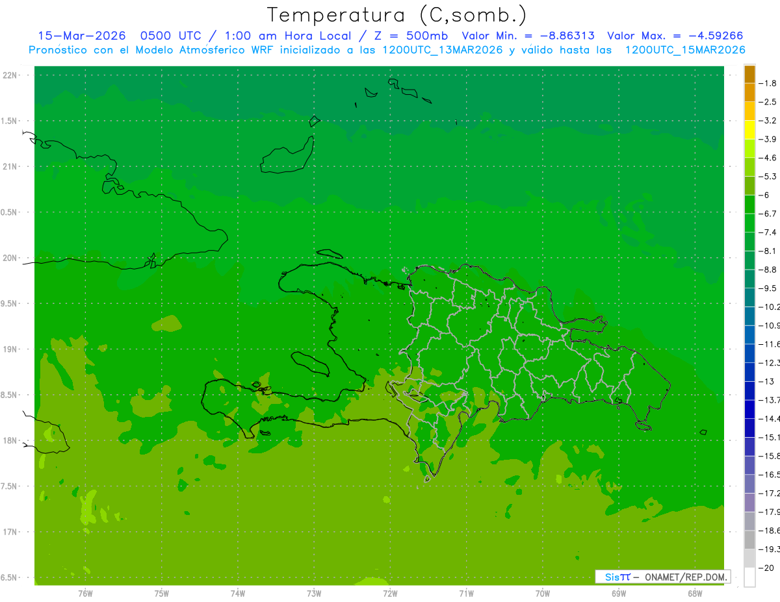Image resolution: width=780 pixels, height=602 pixels.
Task: Click the '1:00 am Hora Local' text
Action: click(288, 36)
